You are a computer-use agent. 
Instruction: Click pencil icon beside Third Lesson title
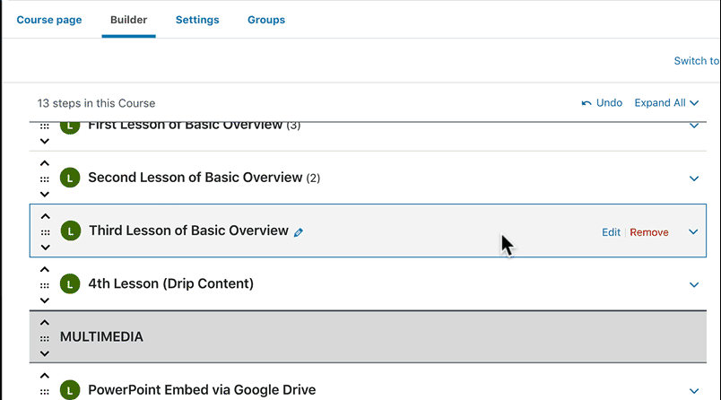click(x=299, y=231)
